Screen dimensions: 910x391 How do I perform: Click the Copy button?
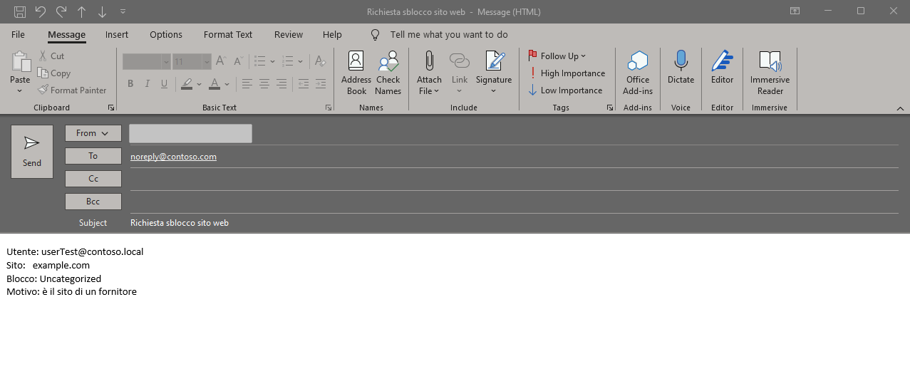pos(54,73)
